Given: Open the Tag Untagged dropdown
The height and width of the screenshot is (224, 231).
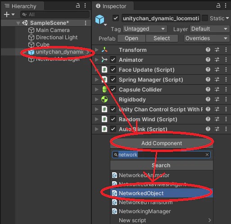Looking at the screenshot, I should pyautogui.click(x=145, y=29).
